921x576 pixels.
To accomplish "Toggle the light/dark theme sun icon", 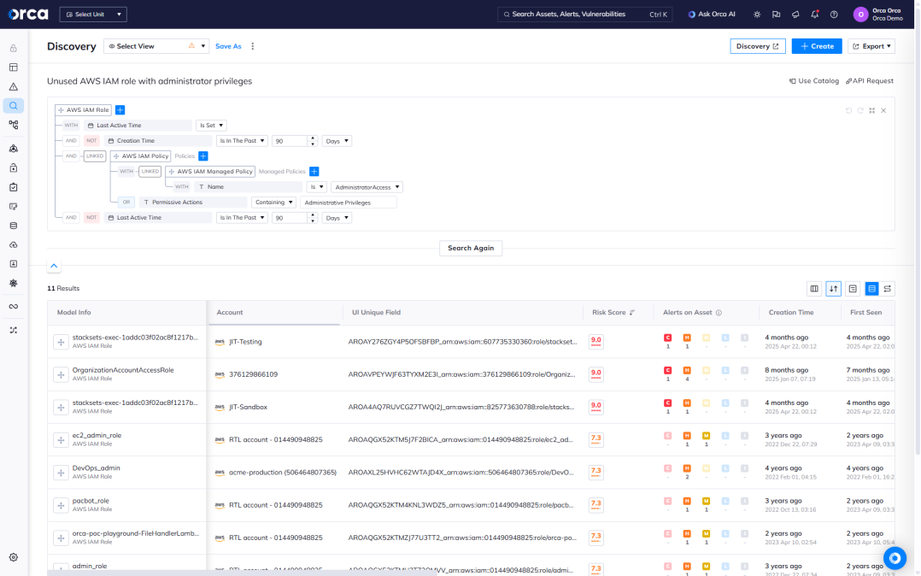I will (x=756, y=15).
